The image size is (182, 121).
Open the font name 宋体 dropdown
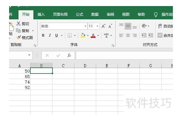tap(85, 26)
